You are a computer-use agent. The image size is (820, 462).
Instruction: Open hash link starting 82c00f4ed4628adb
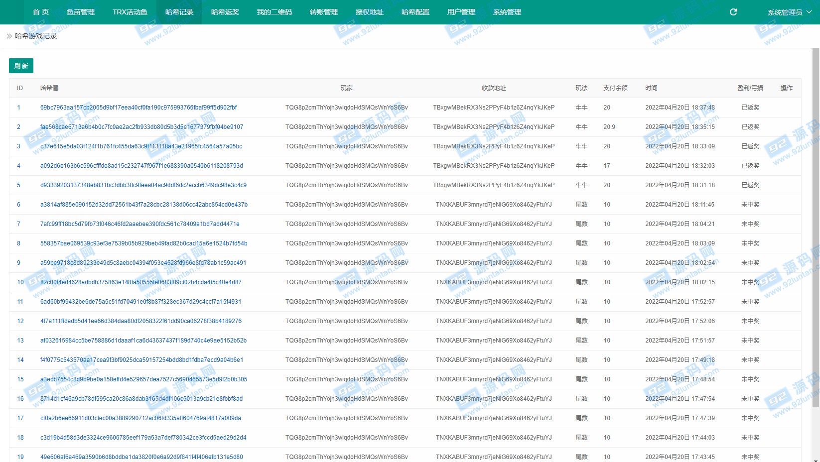point(141,282)
